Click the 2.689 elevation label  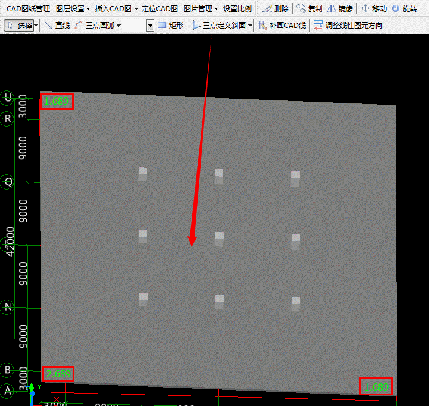click(58, 374)
